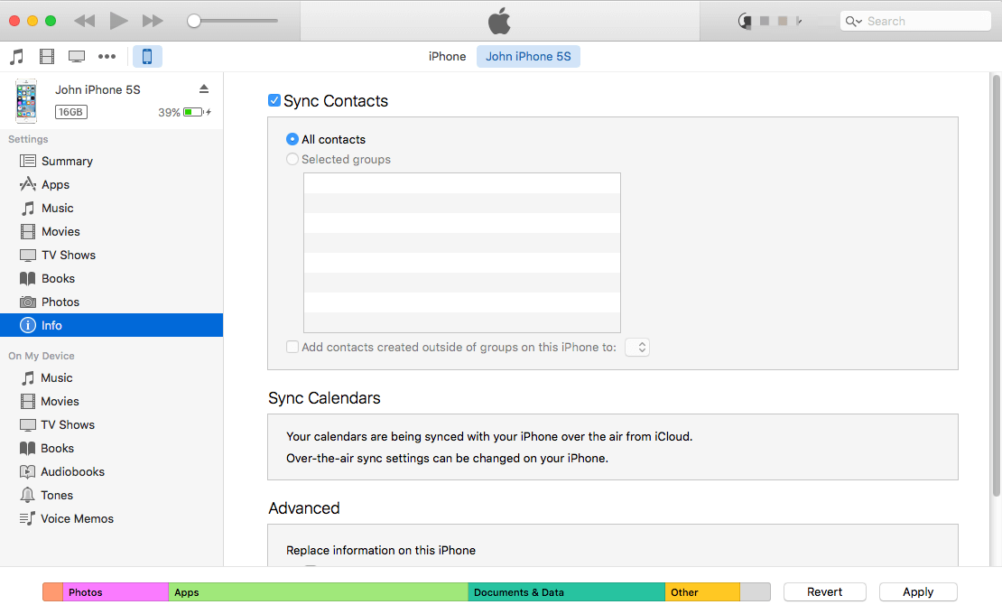1002x614 pixels.
Task: Click the 16GB capacity badge
Action: point(71,113)
